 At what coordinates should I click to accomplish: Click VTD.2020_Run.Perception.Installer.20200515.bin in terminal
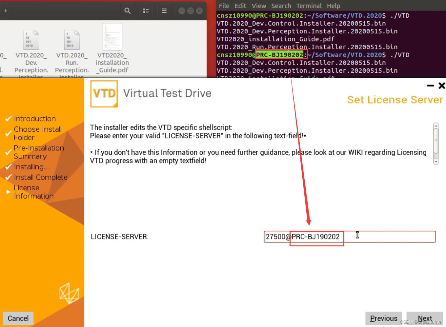[307, 47]
